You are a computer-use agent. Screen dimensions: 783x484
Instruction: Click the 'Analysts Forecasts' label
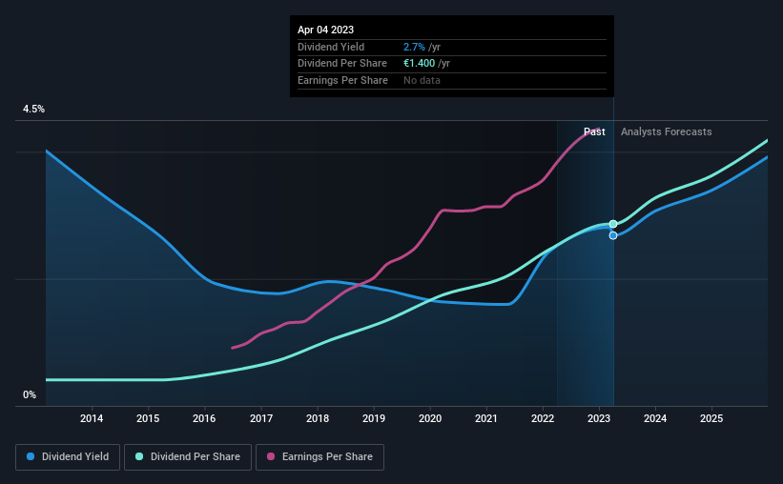pos(666,131)
